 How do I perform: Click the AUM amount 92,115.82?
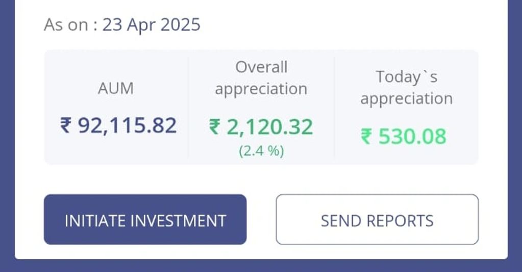127,125
